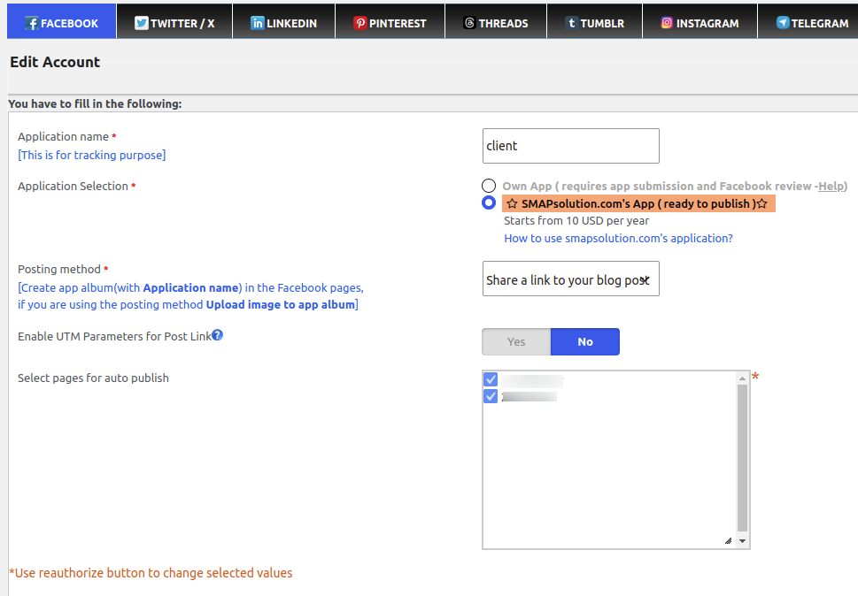Click the UTM Parameters help question icon

pyautogui.click(x=217, y=335)
